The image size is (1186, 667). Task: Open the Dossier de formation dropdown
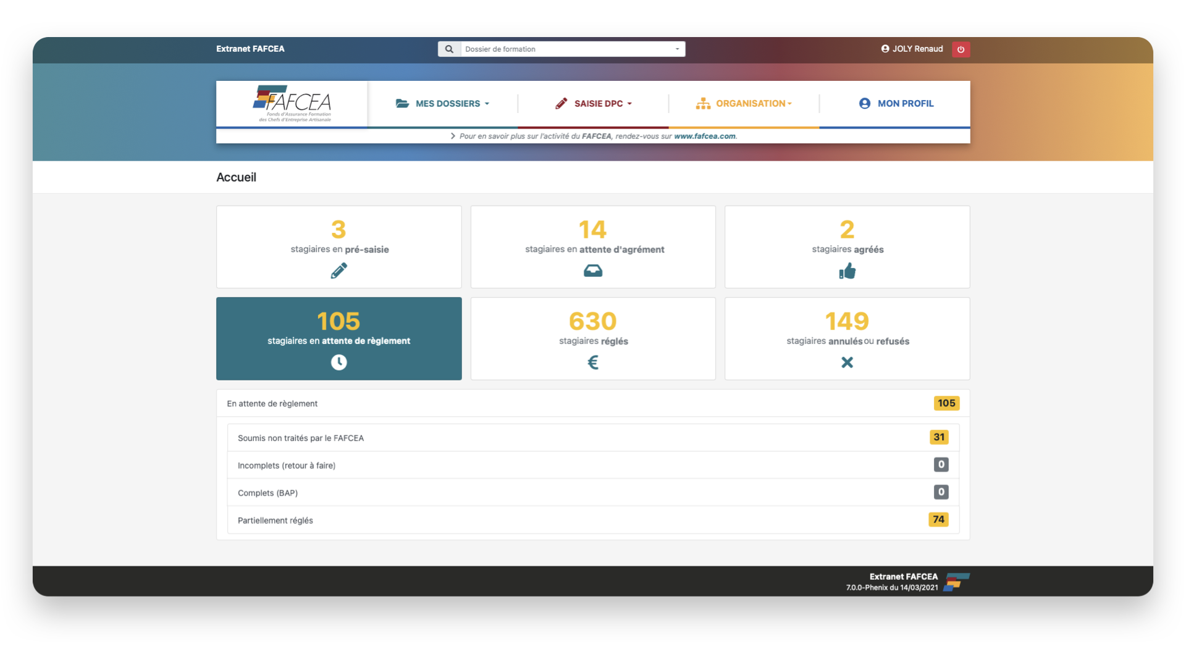[571, 49]
